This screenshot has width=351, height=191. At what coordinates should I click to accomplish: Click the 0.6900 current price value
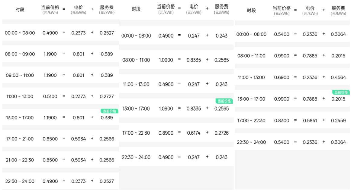pos(282,77)
